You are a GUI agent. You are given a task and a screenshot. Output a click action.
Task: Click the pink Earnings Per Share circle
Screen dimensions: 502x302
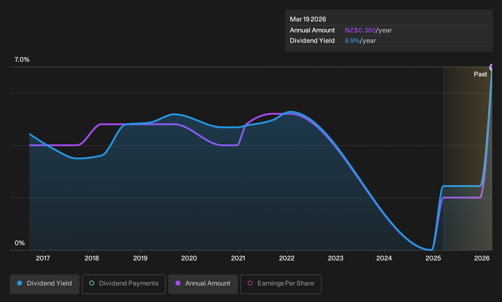(x=250, y=283)
